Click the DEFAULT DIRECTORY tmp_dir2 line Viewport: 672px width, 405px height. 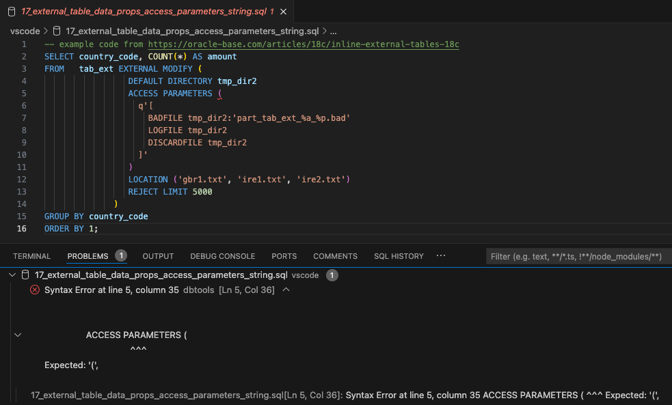tap(192, 81)
